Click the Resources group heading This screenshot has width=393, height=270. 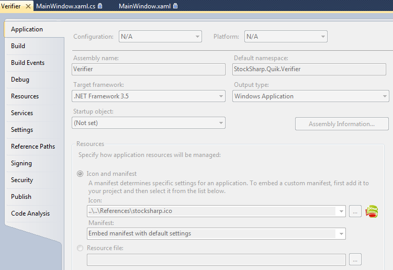pos(90,144)
